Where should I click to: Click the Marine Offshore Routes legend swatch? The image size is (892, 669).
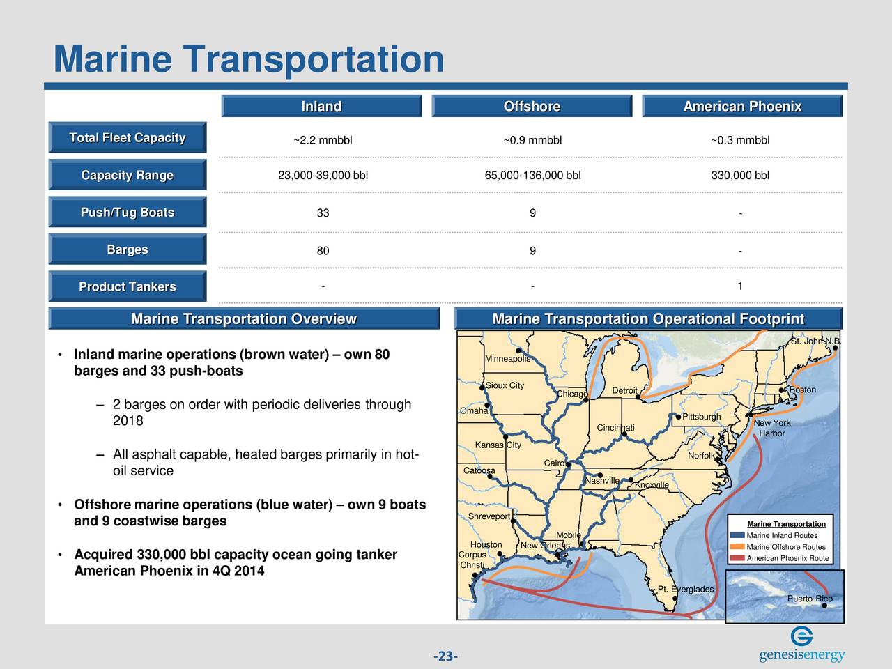point(737,547)
